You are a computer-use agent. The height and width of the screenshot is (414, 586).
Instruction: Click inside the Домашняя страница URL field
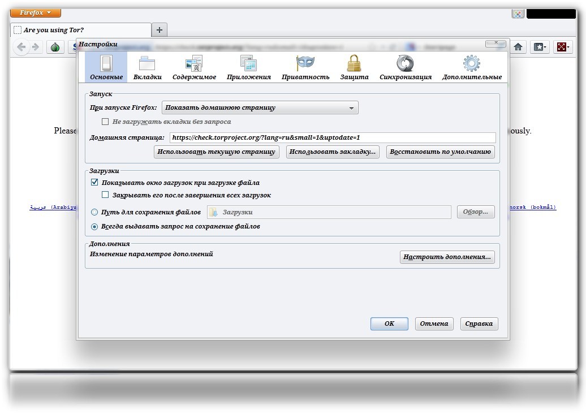point(332,137)
